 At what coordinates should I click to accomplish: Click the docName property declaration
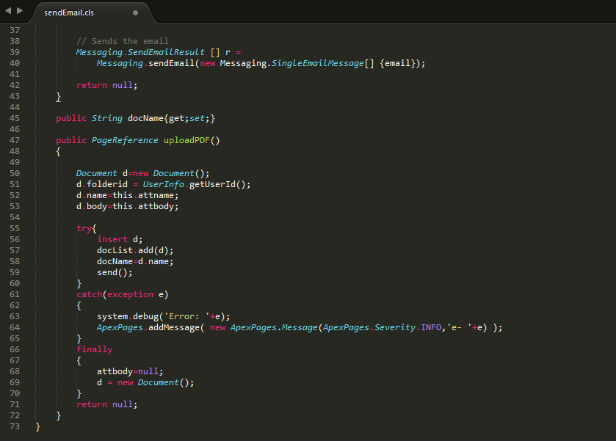click(x=143, y=118)
